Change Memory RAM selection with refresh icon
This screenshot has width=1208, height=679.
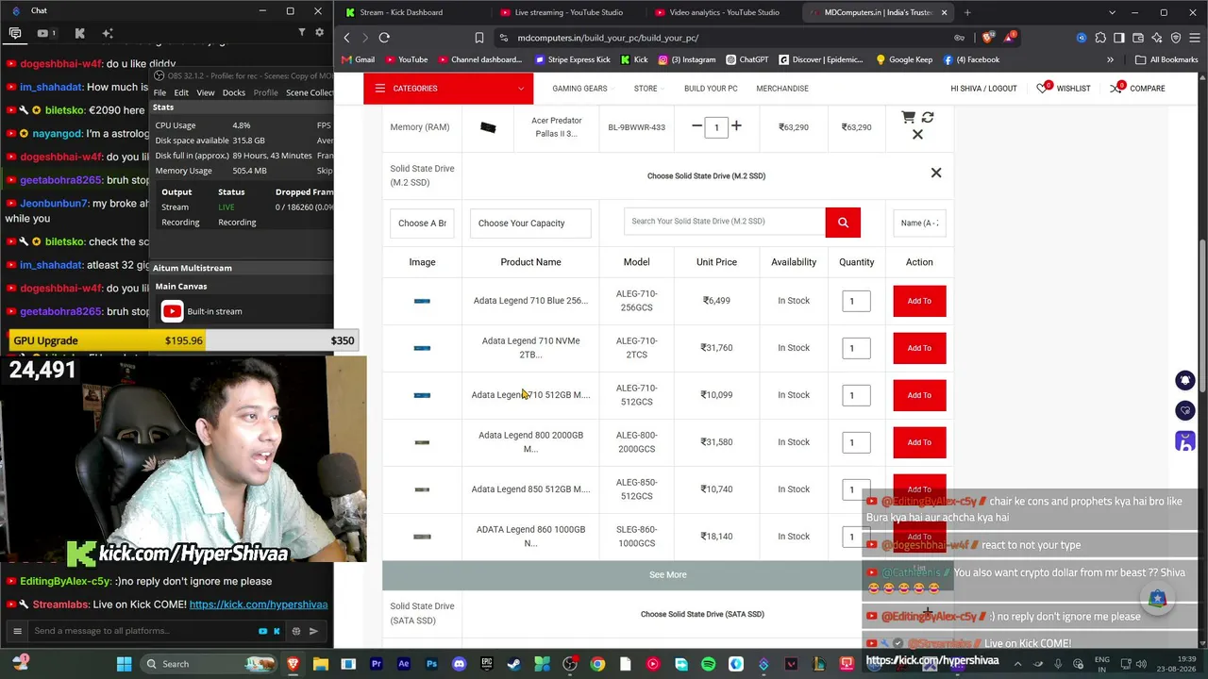pos(928,117)
